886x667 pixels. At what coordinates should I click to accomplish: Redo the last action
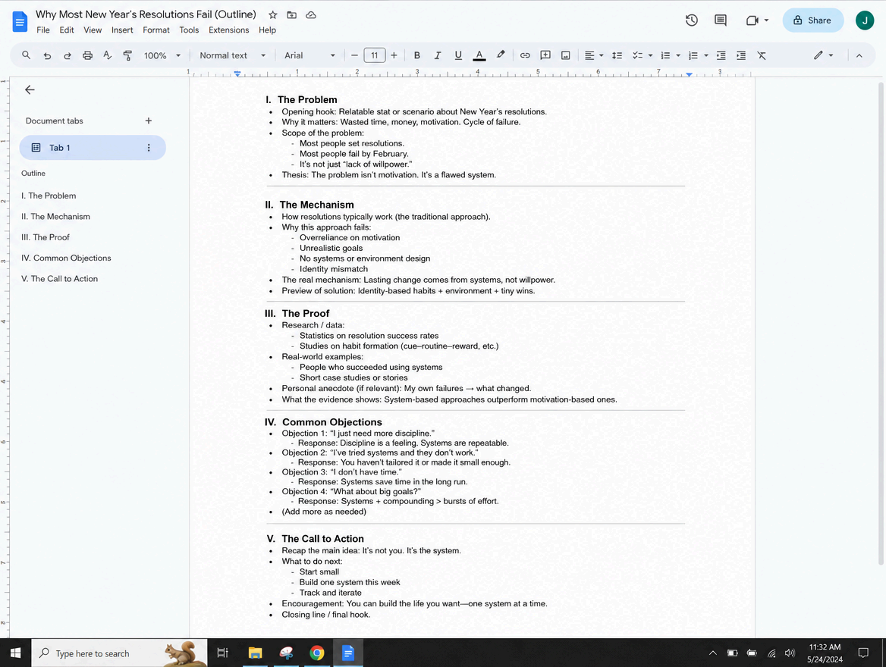[68, 55]
